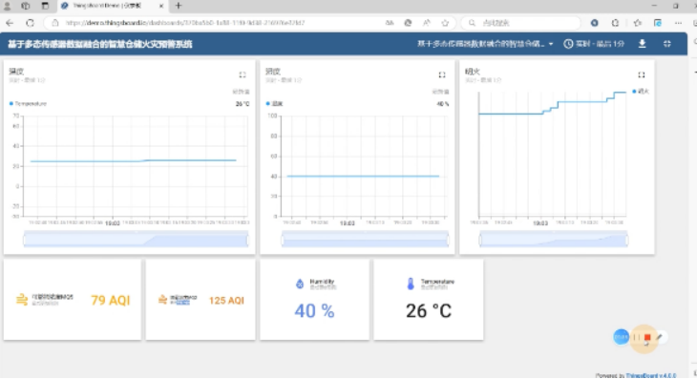Expand the flame step chart to fullscreen

coord(641,74)
